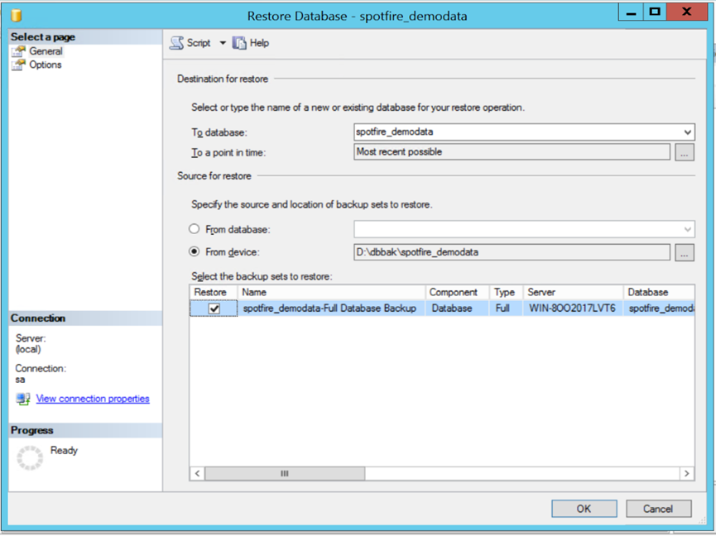Click the Restore column header
Image resolution: width=716 pixels, height=536 pixels.
214,293
